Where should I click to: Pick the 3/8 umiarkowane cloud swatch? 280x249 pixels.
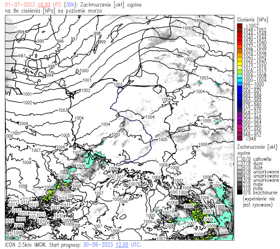click(240, 180)
